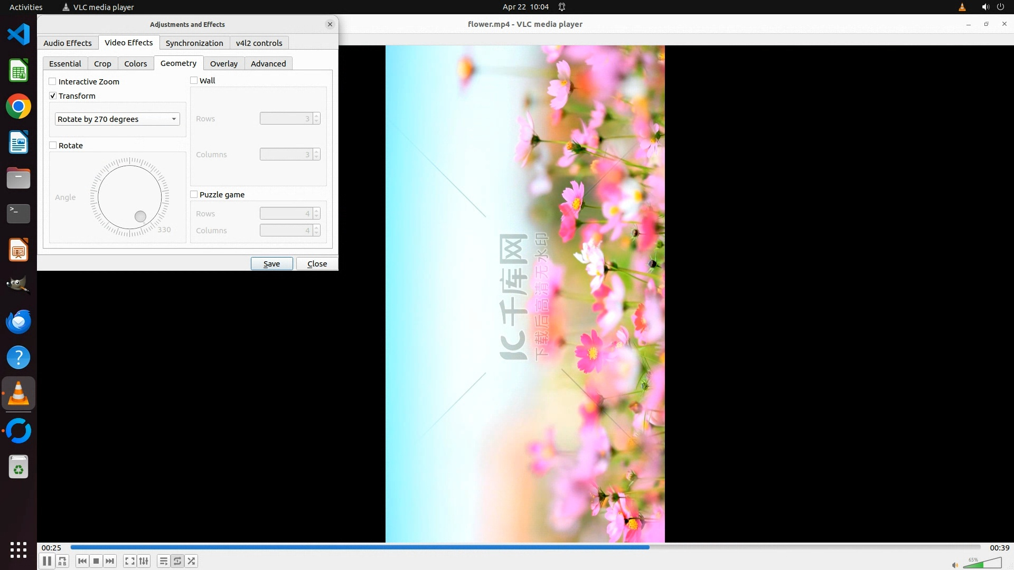Open Thunderbird from the dock
1014x570 pixels.
click(18, 321)
